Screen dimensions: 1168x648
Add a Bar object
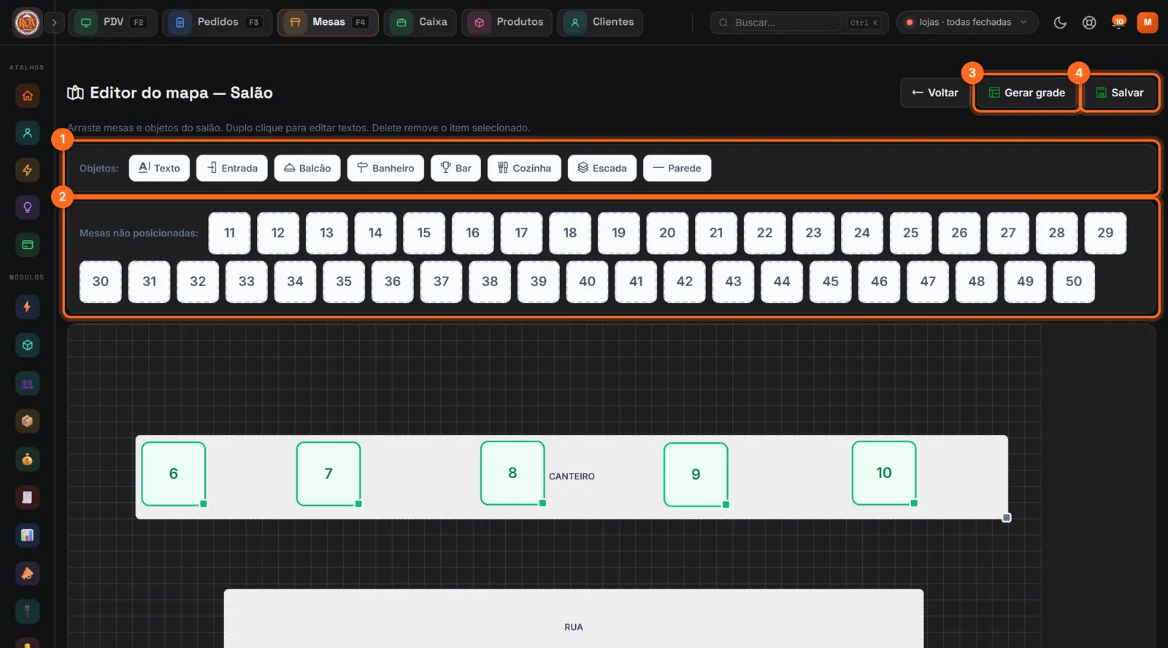tap(456, 168)
